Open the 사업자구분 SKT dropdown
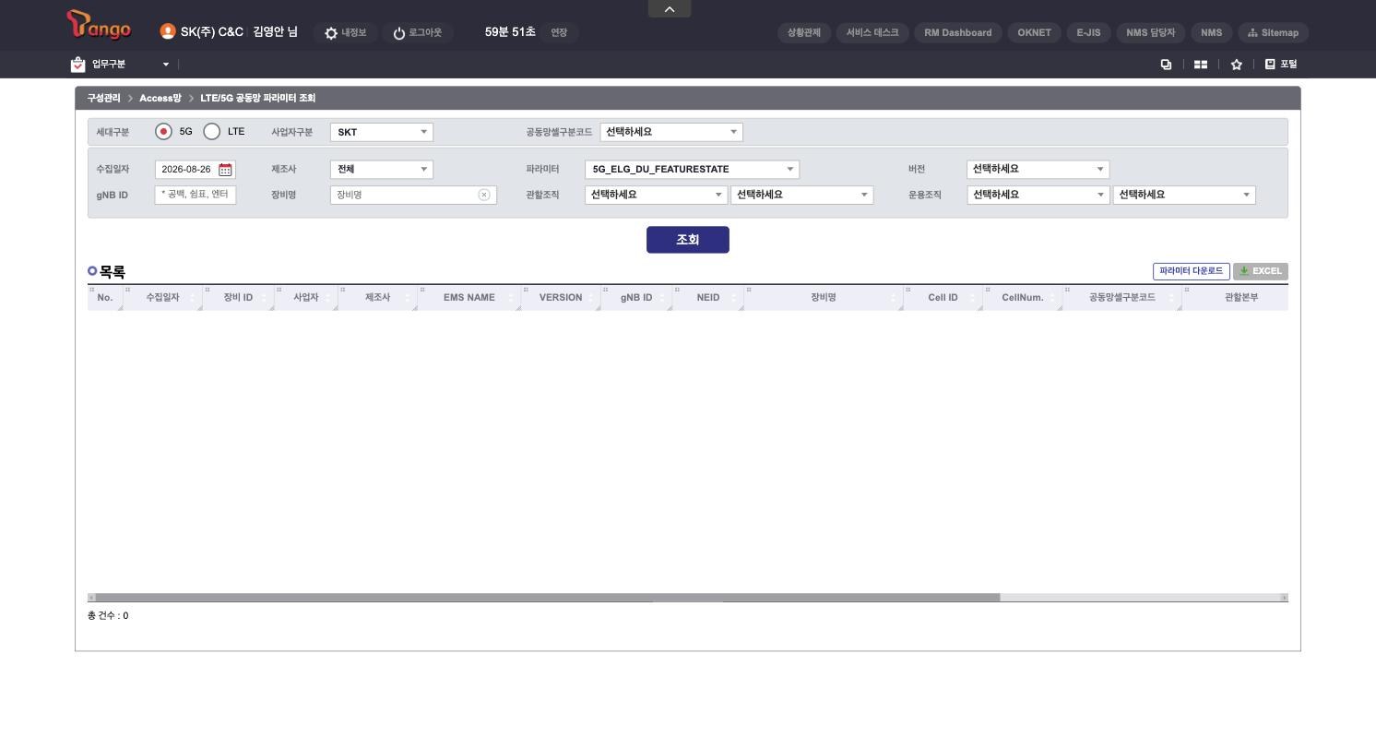Screen dimensions: 1376x749 [382, 132]
